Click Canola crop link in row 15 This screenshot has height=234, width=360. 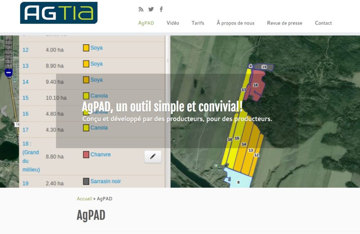tap(99, 96)
